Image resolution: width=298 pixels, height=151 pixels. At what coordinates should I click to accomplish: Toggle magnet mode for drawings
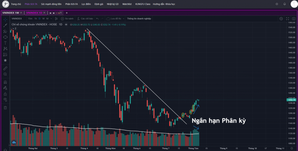coord(5,82)
